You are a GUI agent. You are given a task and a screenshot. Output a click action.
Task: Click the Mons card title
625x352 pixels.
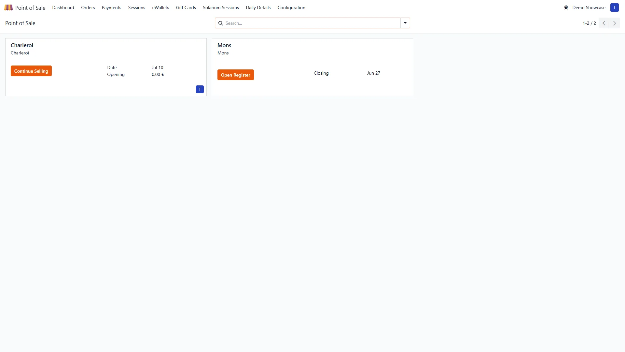point(224,45)
